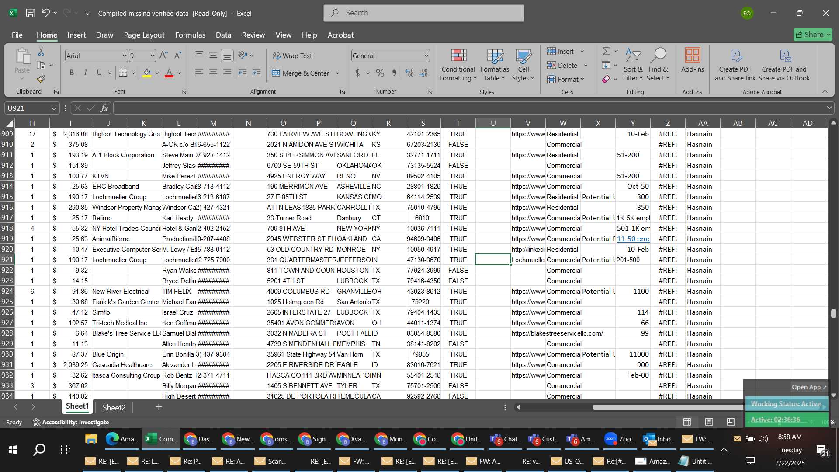Open Format as Table dropdown

pos(495,65)
